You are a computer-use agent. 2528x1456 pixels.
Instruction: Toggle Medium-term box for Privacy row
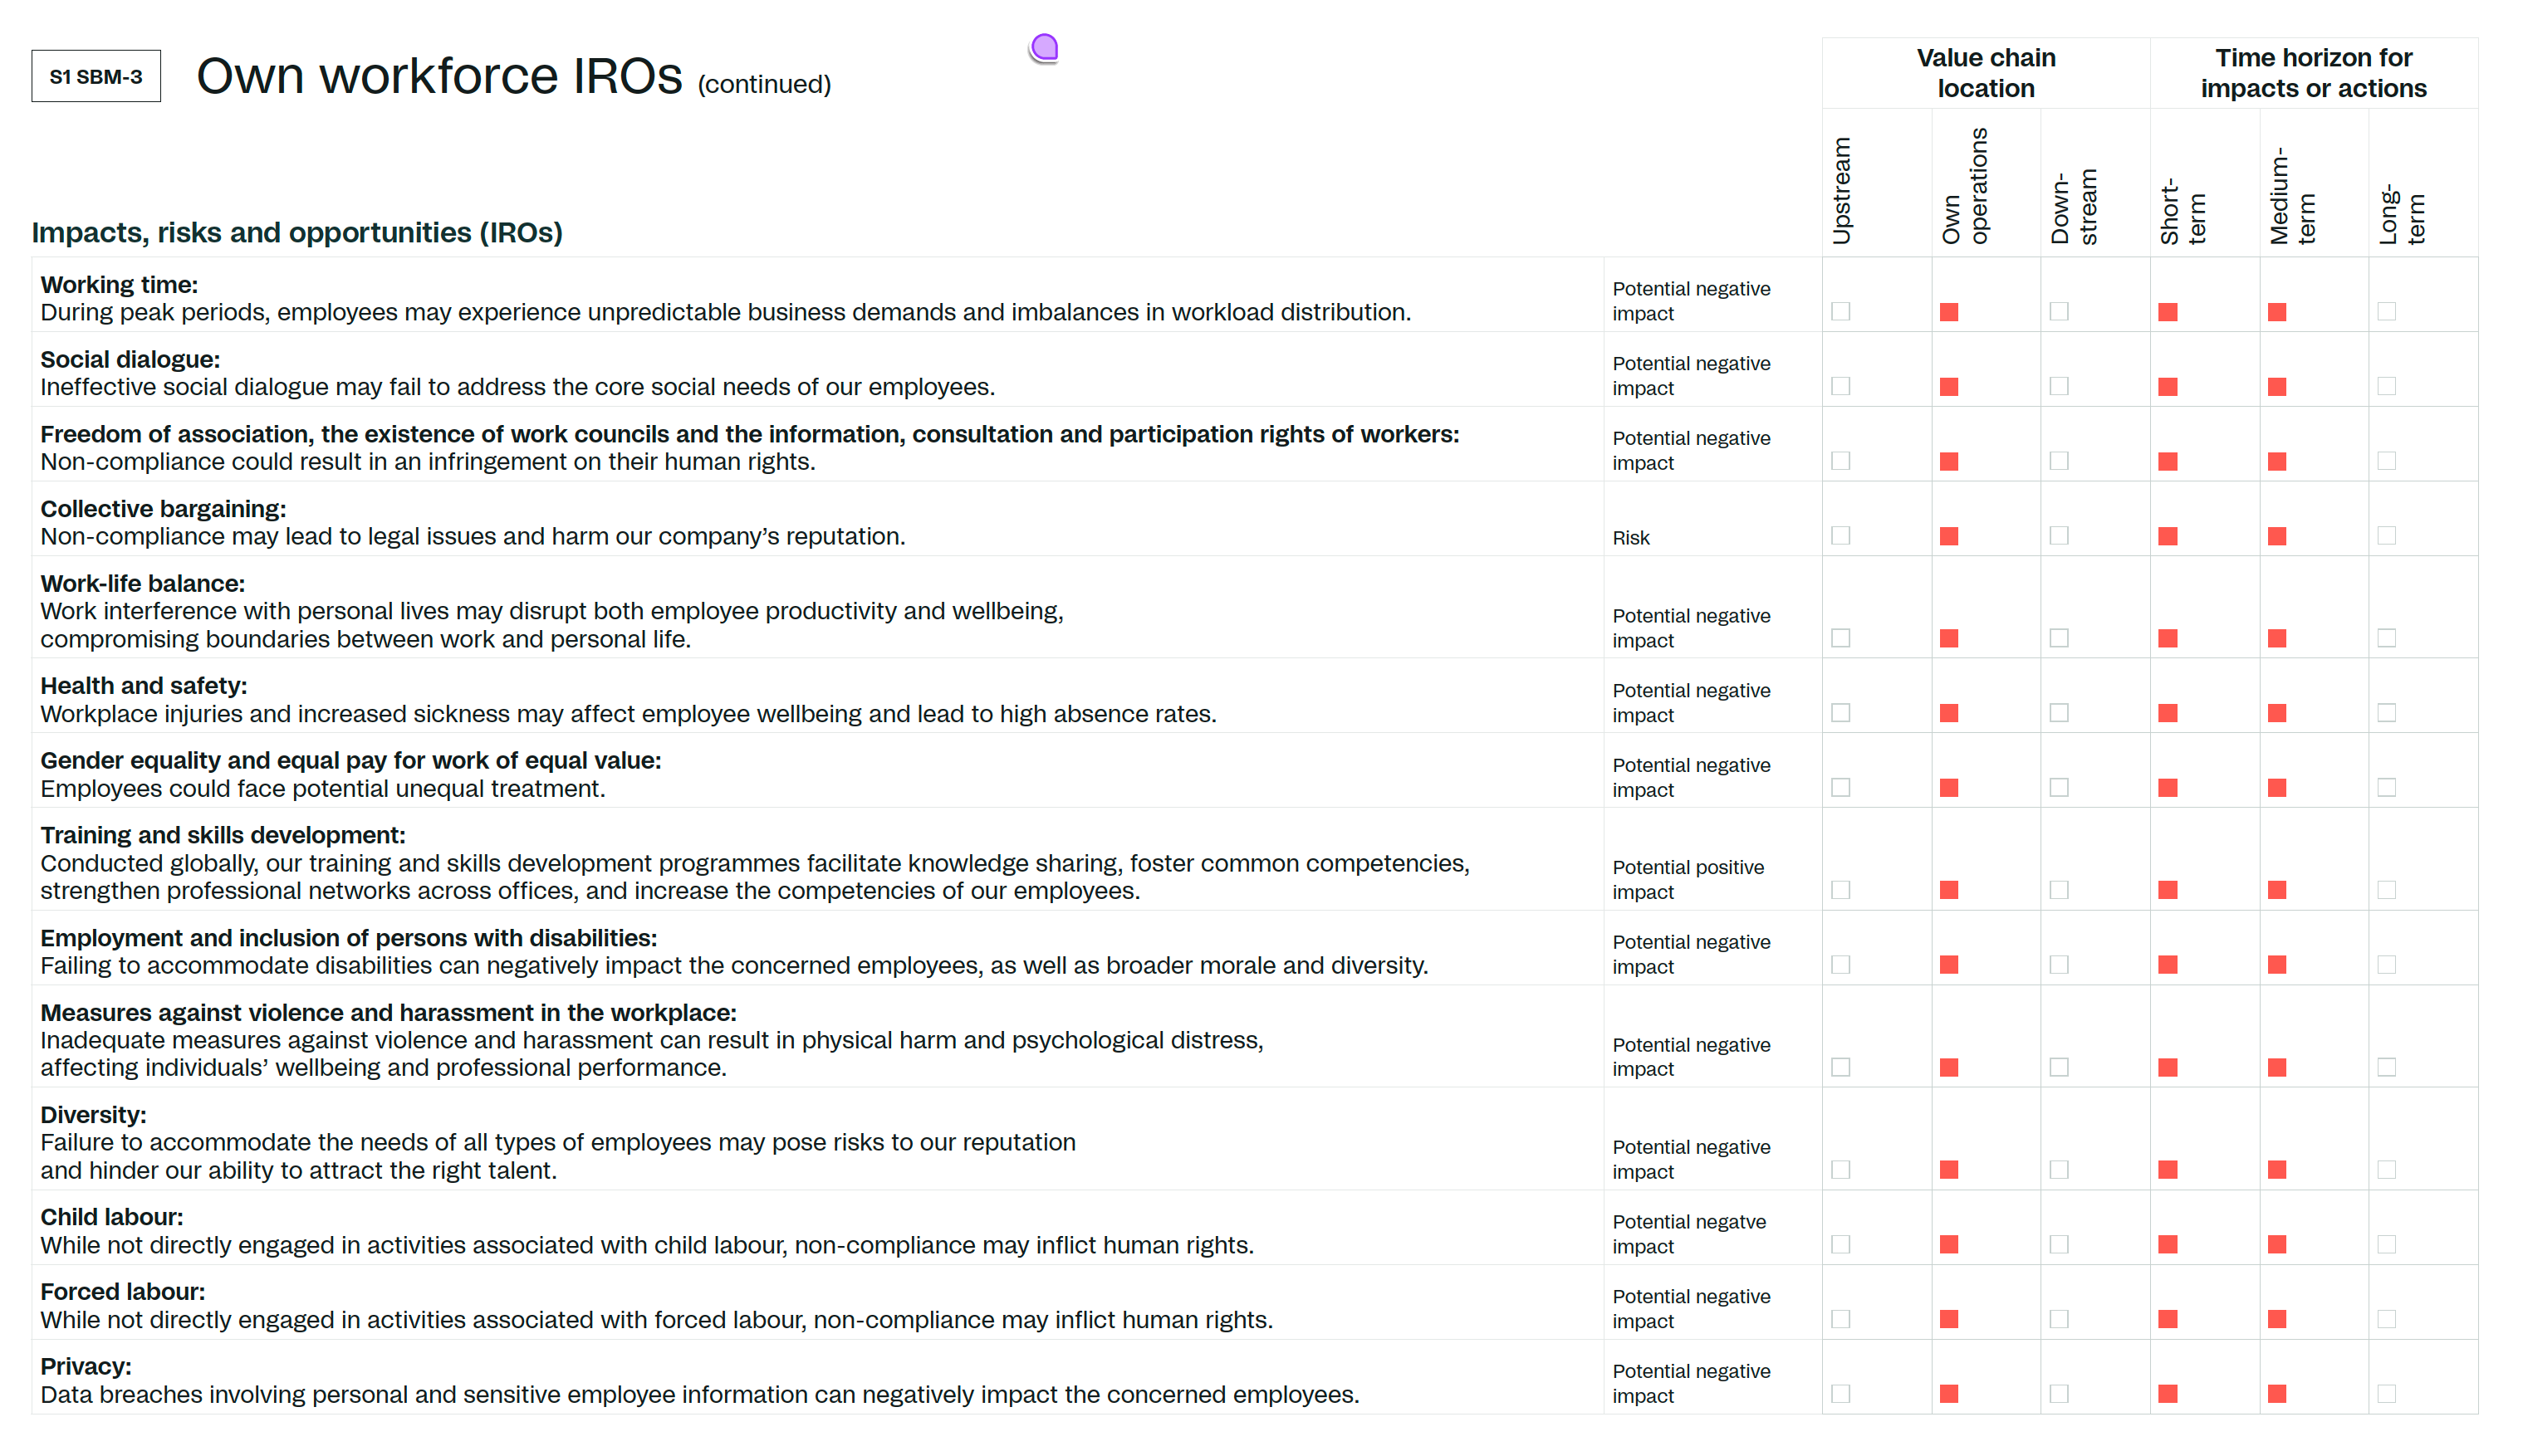point(2276,1394)
